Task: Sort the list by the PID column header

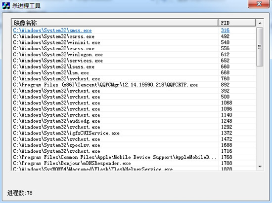Action: coord(237,23)
